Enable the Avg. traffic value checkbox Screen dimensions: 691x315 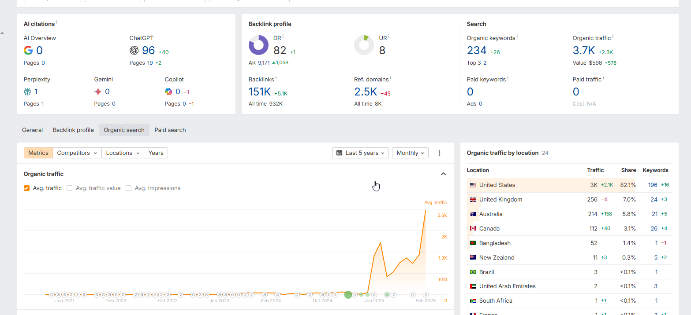pyautogui.click(x=69, y=188)
